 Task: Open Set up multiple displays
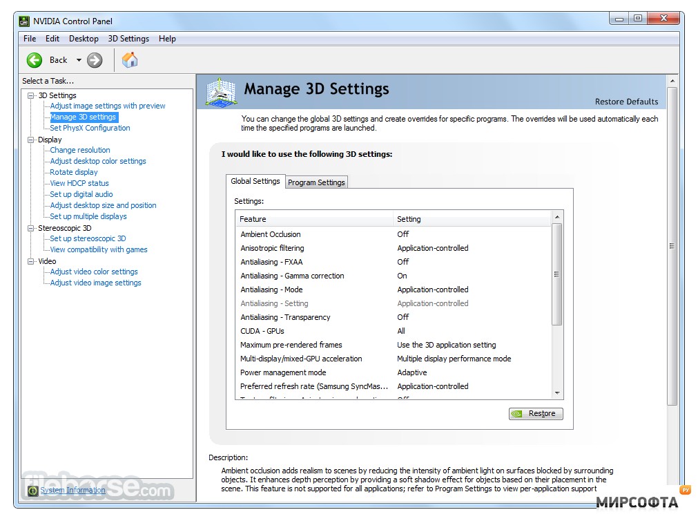pyautogui.click(x=88, y=216)
